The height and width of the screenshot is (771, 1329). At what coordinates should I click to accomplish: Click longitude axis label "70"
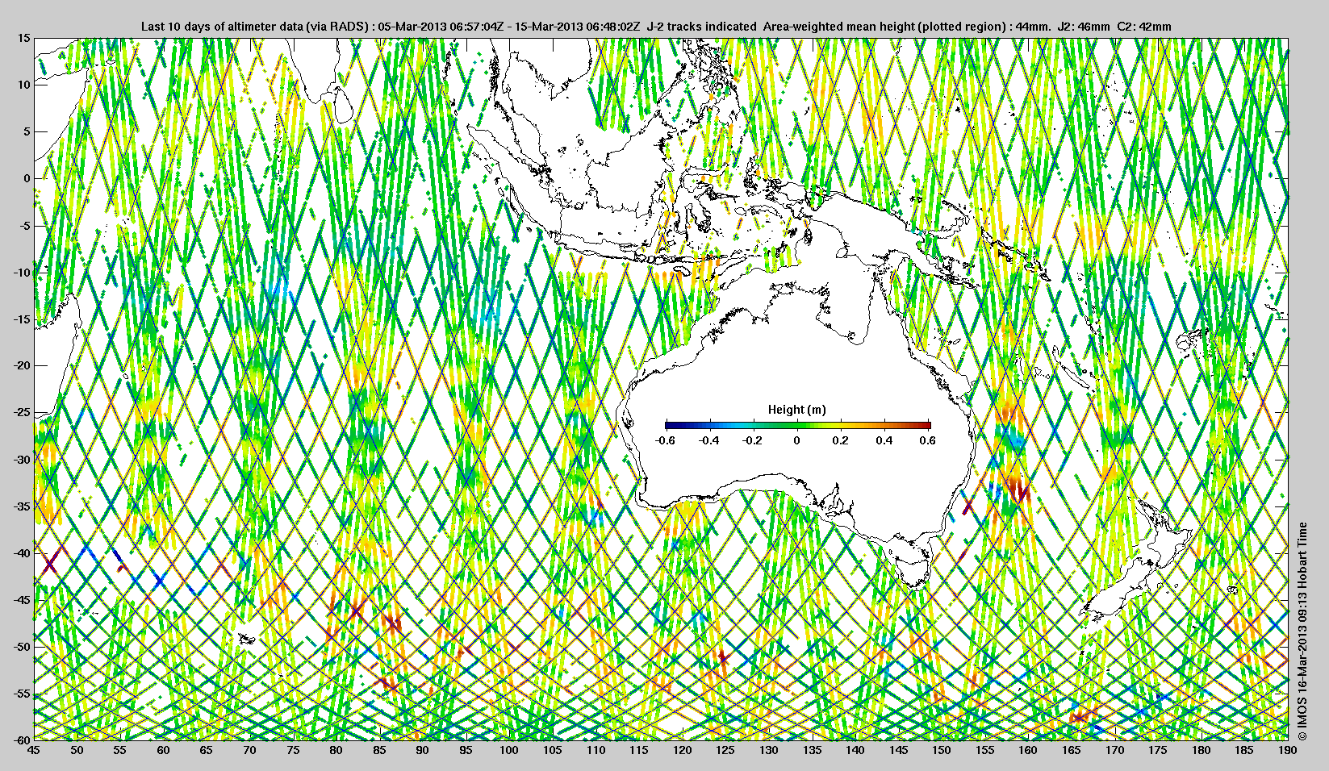250,750
